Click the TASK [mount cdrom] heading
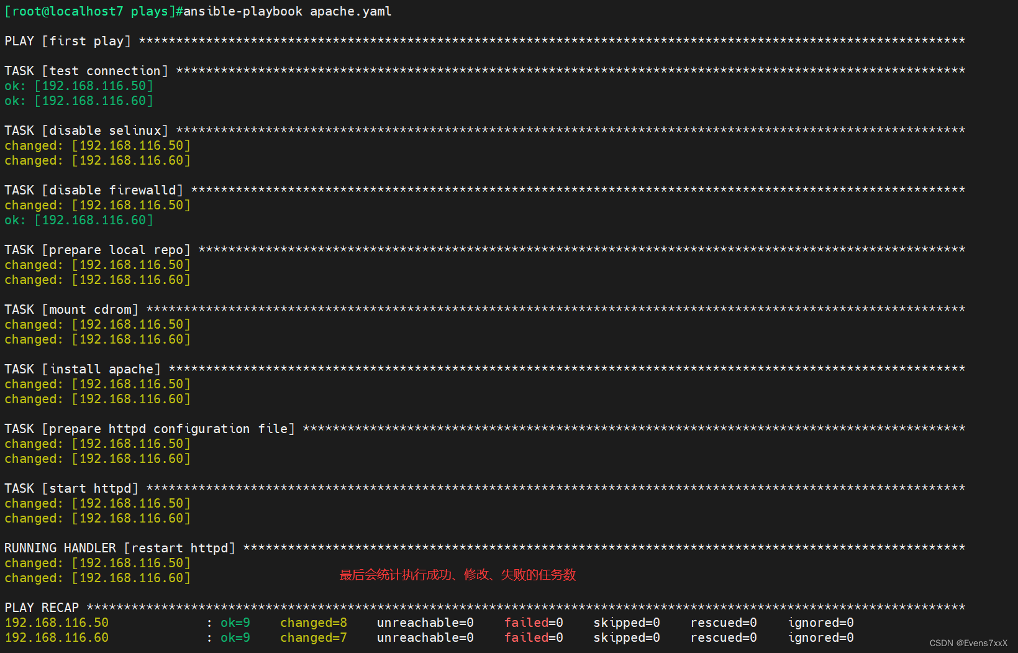The width and height of the screenshot is (1018, 653). tap(71, 309)
